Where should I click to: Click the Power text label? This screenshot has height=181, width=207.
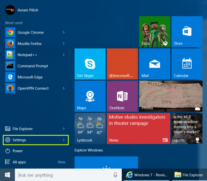[18, 151]
